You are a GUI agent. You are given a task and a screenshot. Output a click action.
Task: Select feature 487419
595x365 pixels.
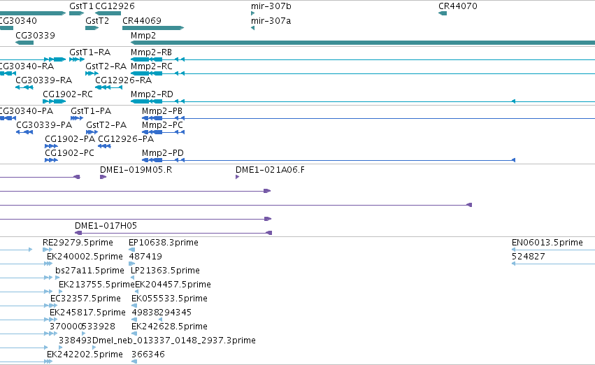coord(131,264)
